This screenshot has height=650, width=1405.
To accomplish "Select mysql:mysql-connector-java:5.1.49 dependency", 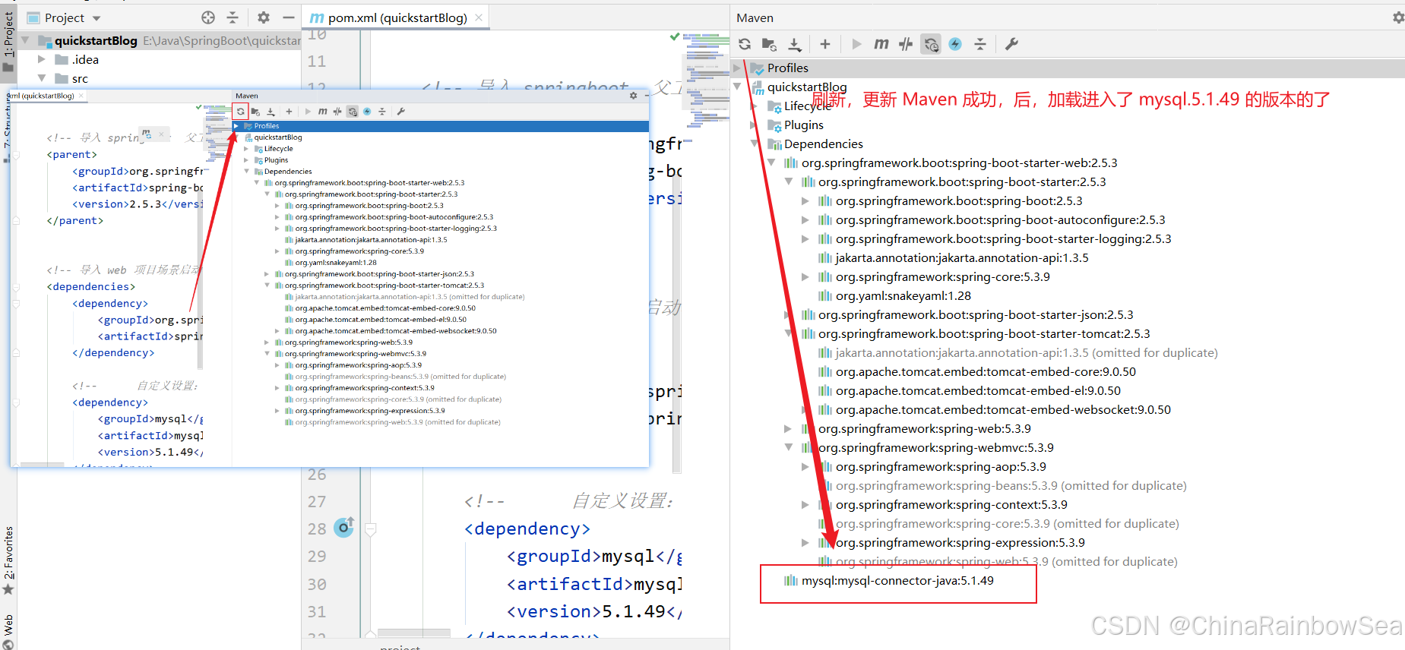I will tap(897, 581).
